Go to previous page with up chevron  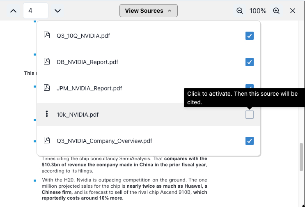click(x=14, y=11)
